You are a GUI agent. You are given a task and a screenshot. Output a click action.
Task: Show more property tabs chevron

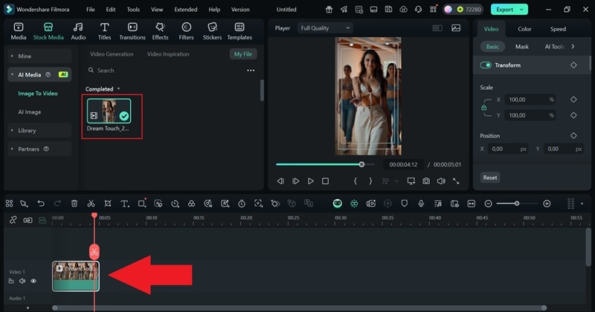(573, 47)
